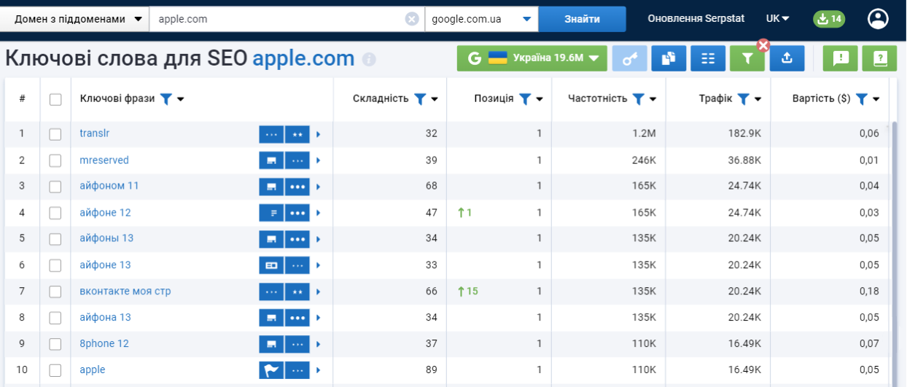Open the green filter funnel button
The height and width of the screenshot is (387, 907).
747,58
